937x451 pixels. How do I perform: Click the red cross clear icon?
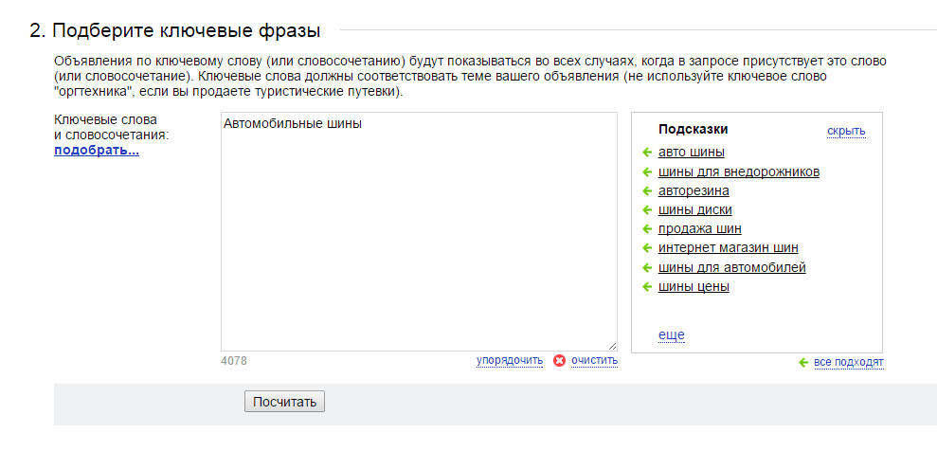(559, 361)
